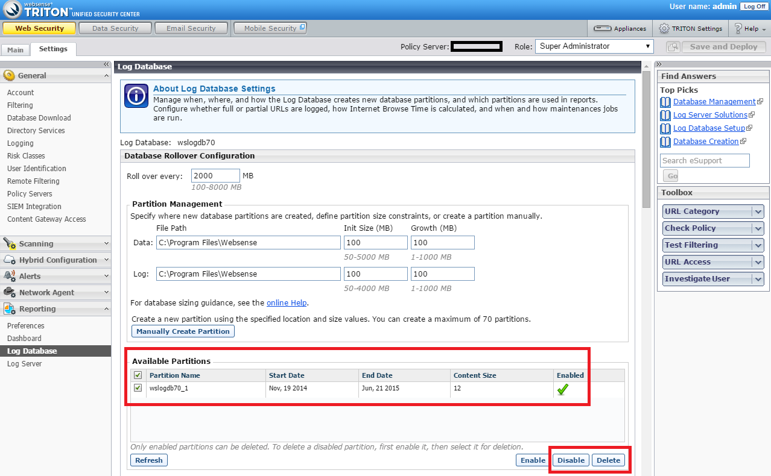The width and height of the screenshot is (771, 476).
Task: Toggle the select-all partitions header checkbox
Action: [138, 375]
